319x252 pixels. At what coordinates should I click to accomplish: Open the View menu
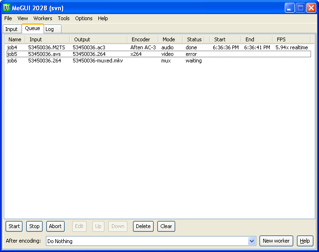[x=22, y=18]
